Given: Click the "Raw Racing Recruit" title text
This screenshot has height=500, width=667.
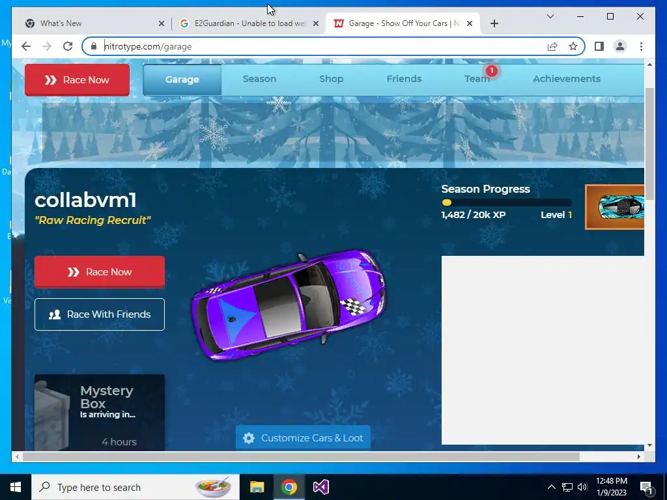Looking at the screenshot, I should click(92, 220).
